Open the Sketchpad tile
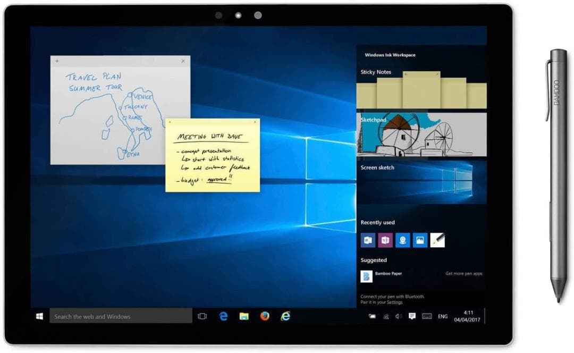Viewport: 574px width, 353px height. coord(421,135)
